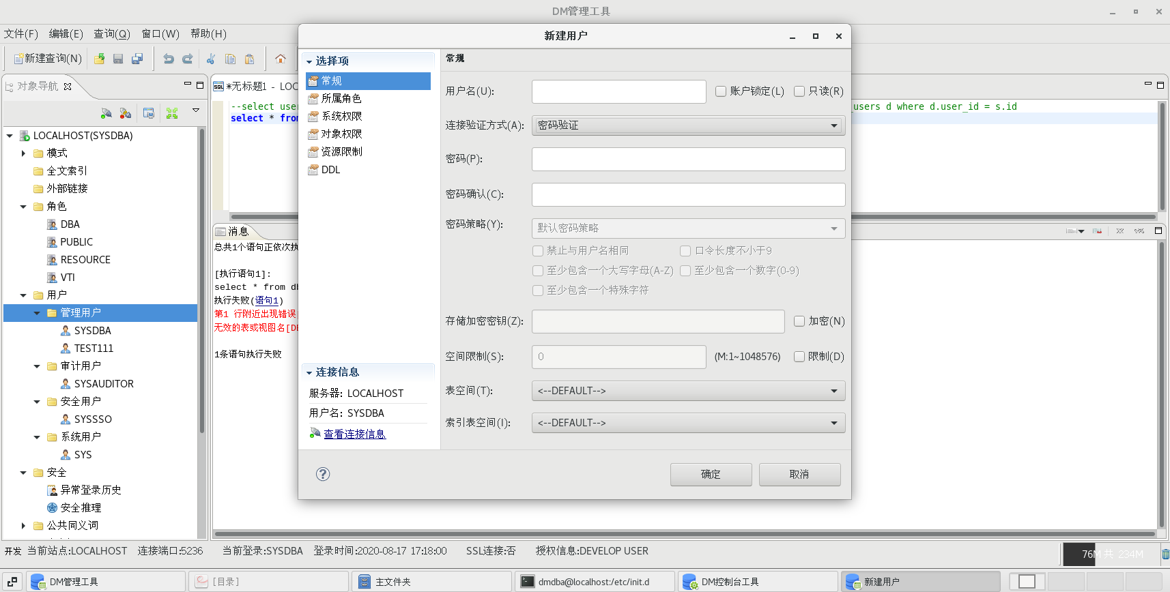Screen dimensions: 1170x592
Task: Open the 表空间 DEFAULT dropdown
Action: (x=688, y=391)
